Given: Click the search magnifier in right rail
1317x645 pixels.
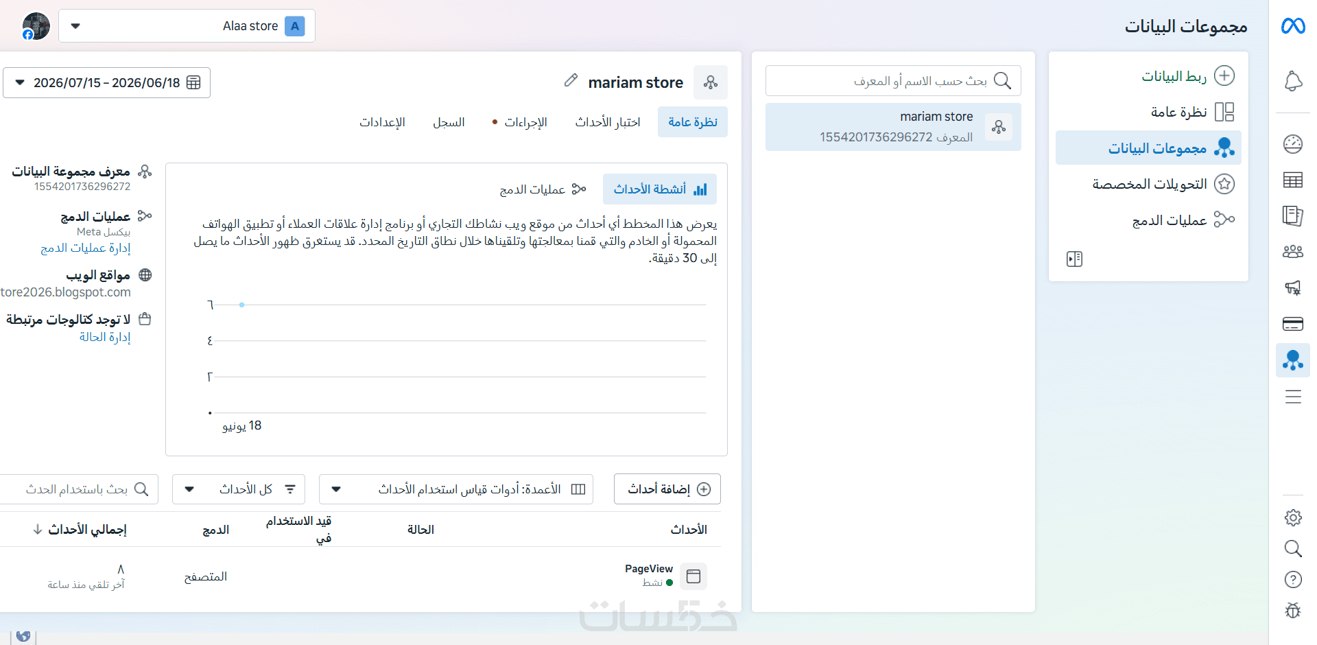Looking at the screenshot, I should (1293, 548).
